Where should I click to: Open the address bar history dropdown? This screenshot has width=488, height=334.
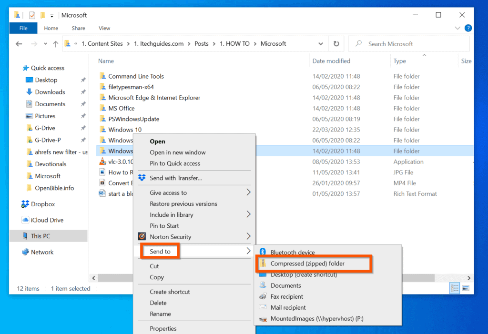tap(321, 44)
